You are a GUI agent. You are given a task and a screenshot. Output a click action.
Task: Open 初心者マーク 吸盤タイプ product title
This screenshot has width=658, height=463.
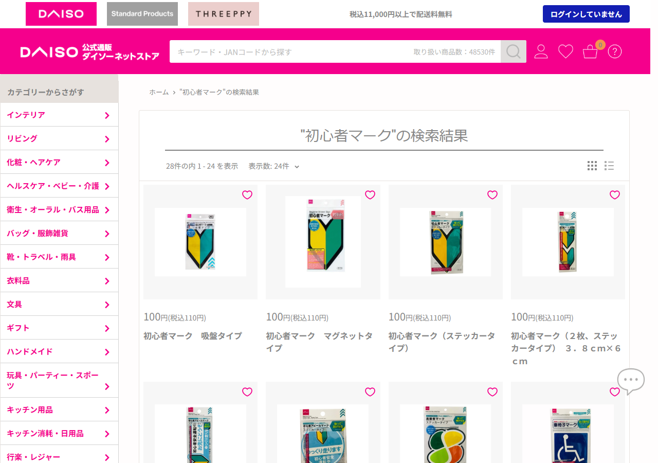193,336
